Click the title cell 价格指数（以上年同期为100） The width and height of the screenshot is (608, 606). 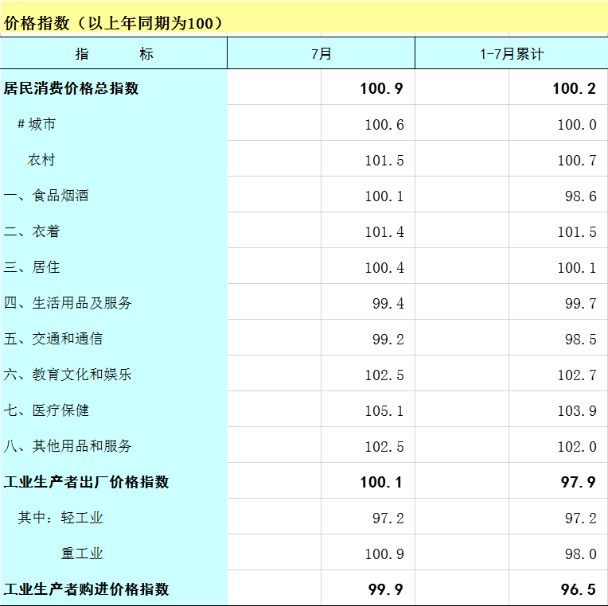click(114, 23)
